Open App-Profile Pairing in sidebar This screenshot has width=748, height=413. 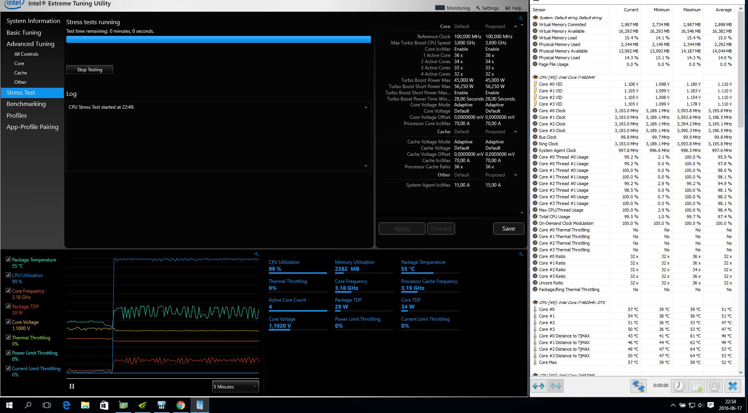click(32, 127)
